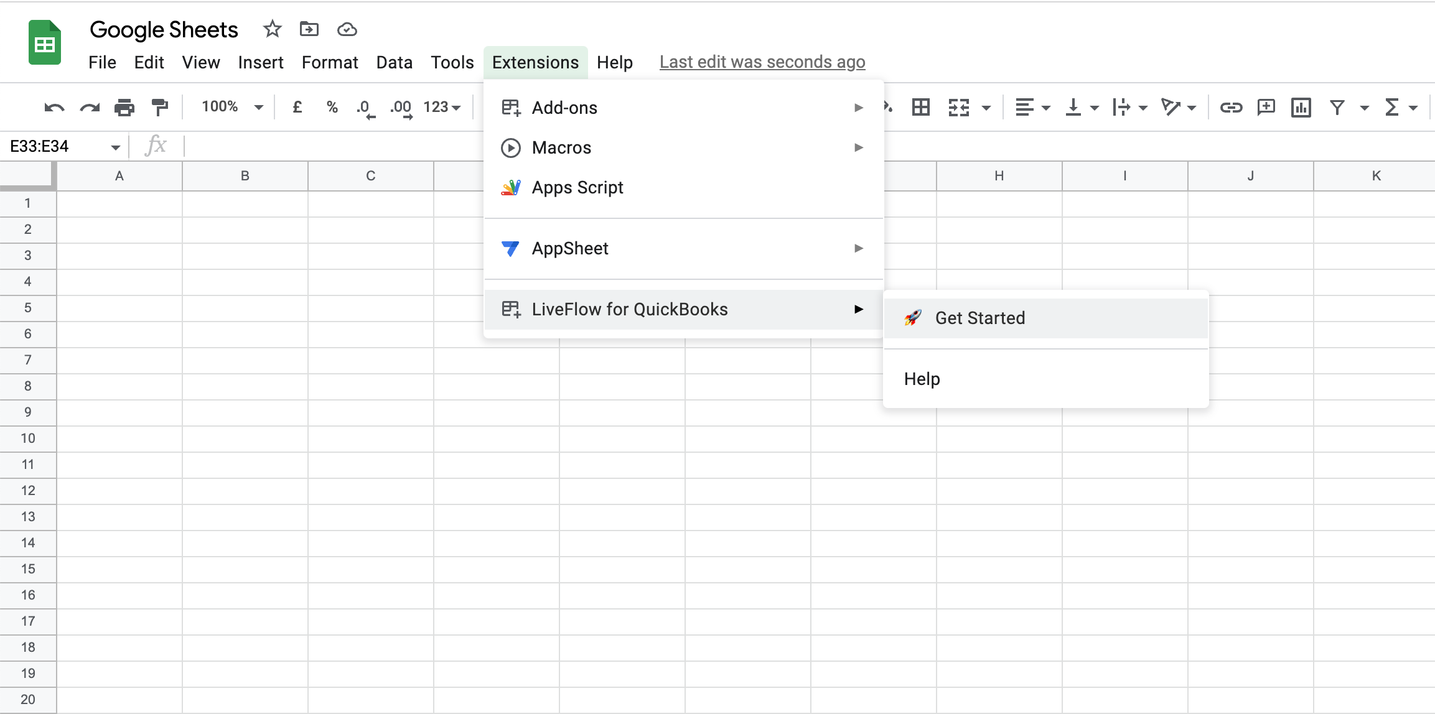Open the Edit menu
Viewport: 1435px width, 714px height.
point(149,62)
